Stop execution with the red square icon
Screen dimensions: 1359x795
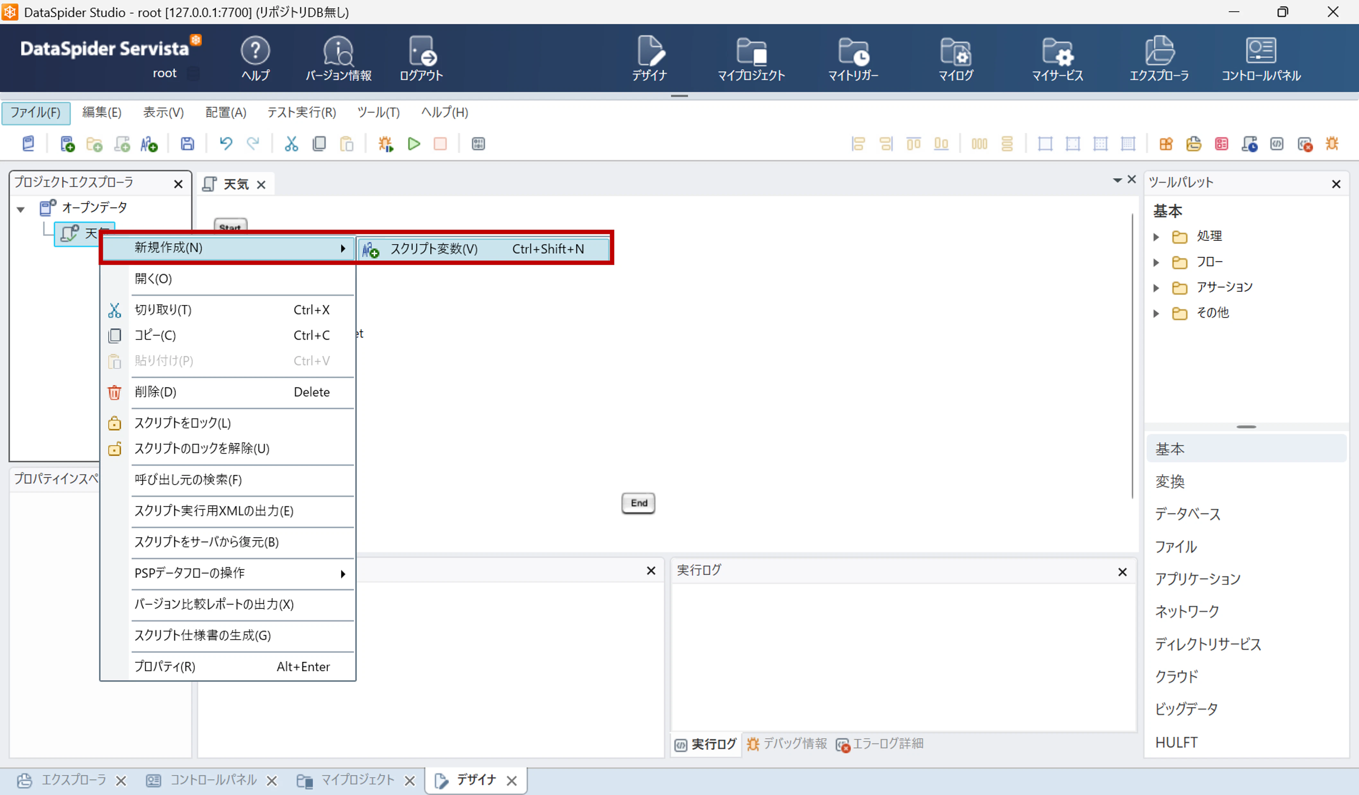coord(441,144)
